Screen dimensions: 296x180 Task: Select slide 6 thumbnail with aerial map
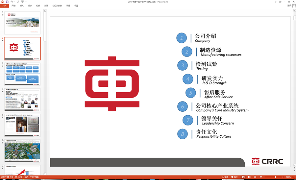22,151
